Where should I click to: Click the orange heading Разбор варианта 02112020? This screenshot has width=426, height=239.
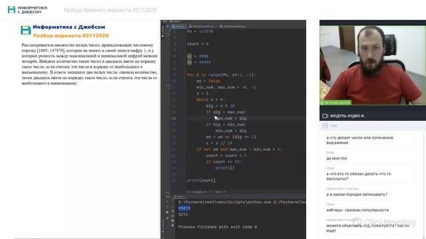[x=71, y=35]
